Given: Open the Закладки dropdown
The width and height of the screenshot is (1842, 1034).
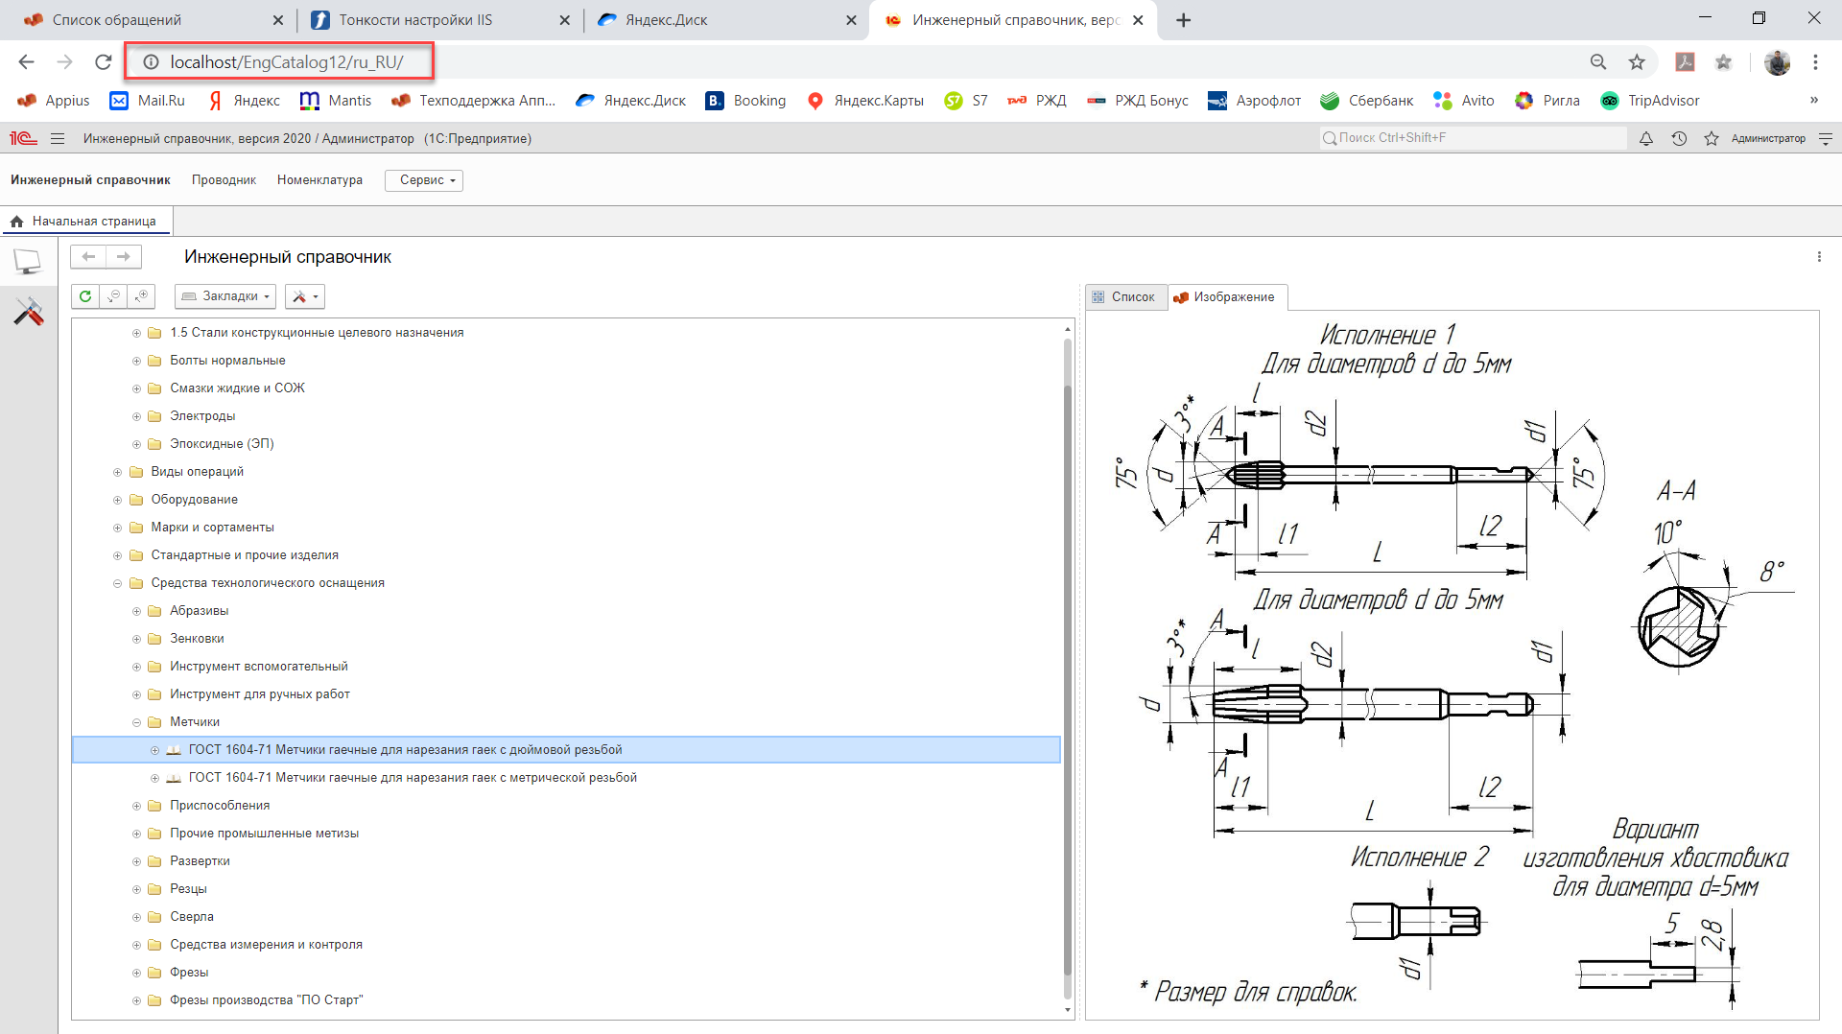Looking at the screenshot, I should click(225, 296).
